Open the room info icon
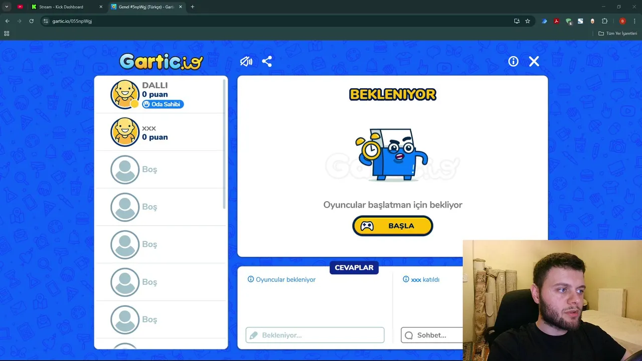Screen dimensions: 642x361 (x=513, y=61)
